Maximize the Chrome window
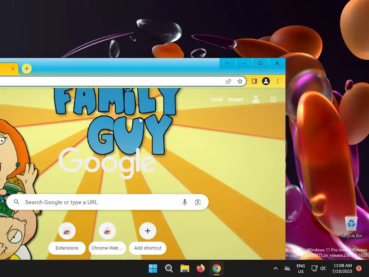 pyautogui.click(x=261, y=63)
